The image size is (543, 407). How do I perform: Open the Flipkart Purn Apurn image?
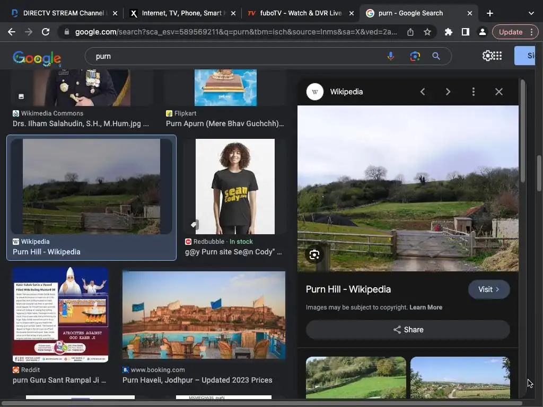point(225,87)
